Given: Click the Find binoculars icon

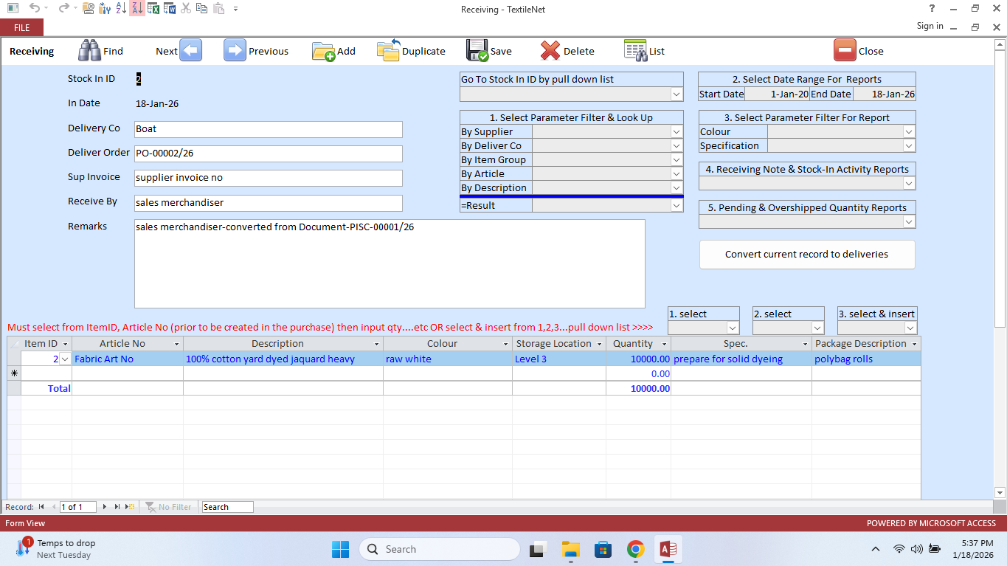Looking at the screenshot, I should (89, 51).
